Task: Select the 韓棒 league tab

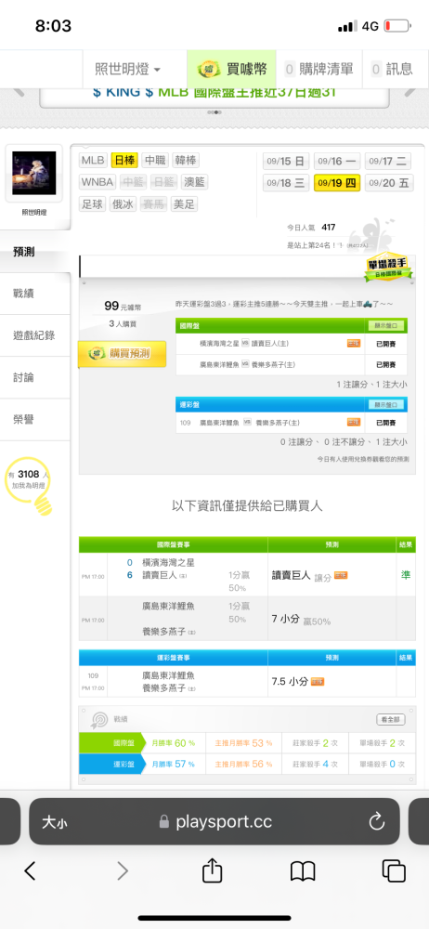Action: pyautogui.click(x=186, y=160)
